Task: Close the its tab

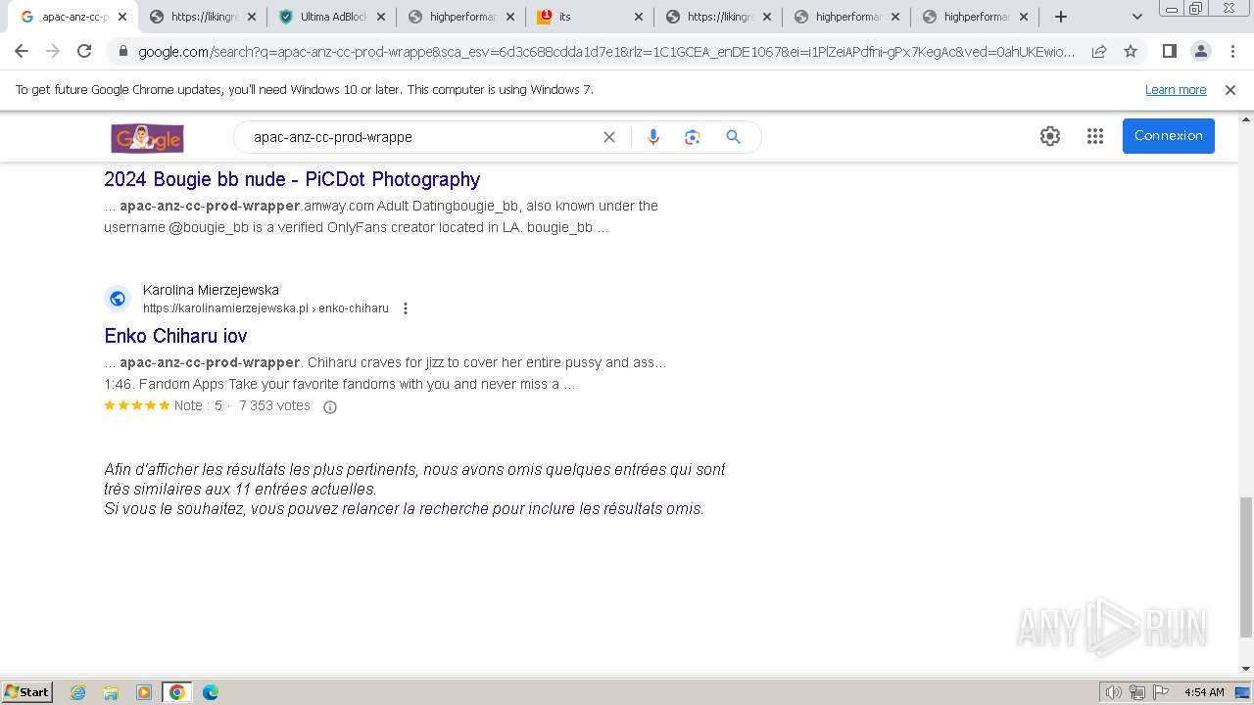Action: [639, 17]
